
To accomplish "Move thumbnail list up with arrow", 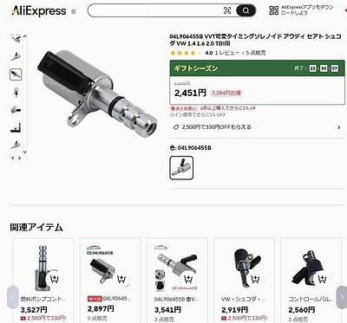I will (25, 36).
